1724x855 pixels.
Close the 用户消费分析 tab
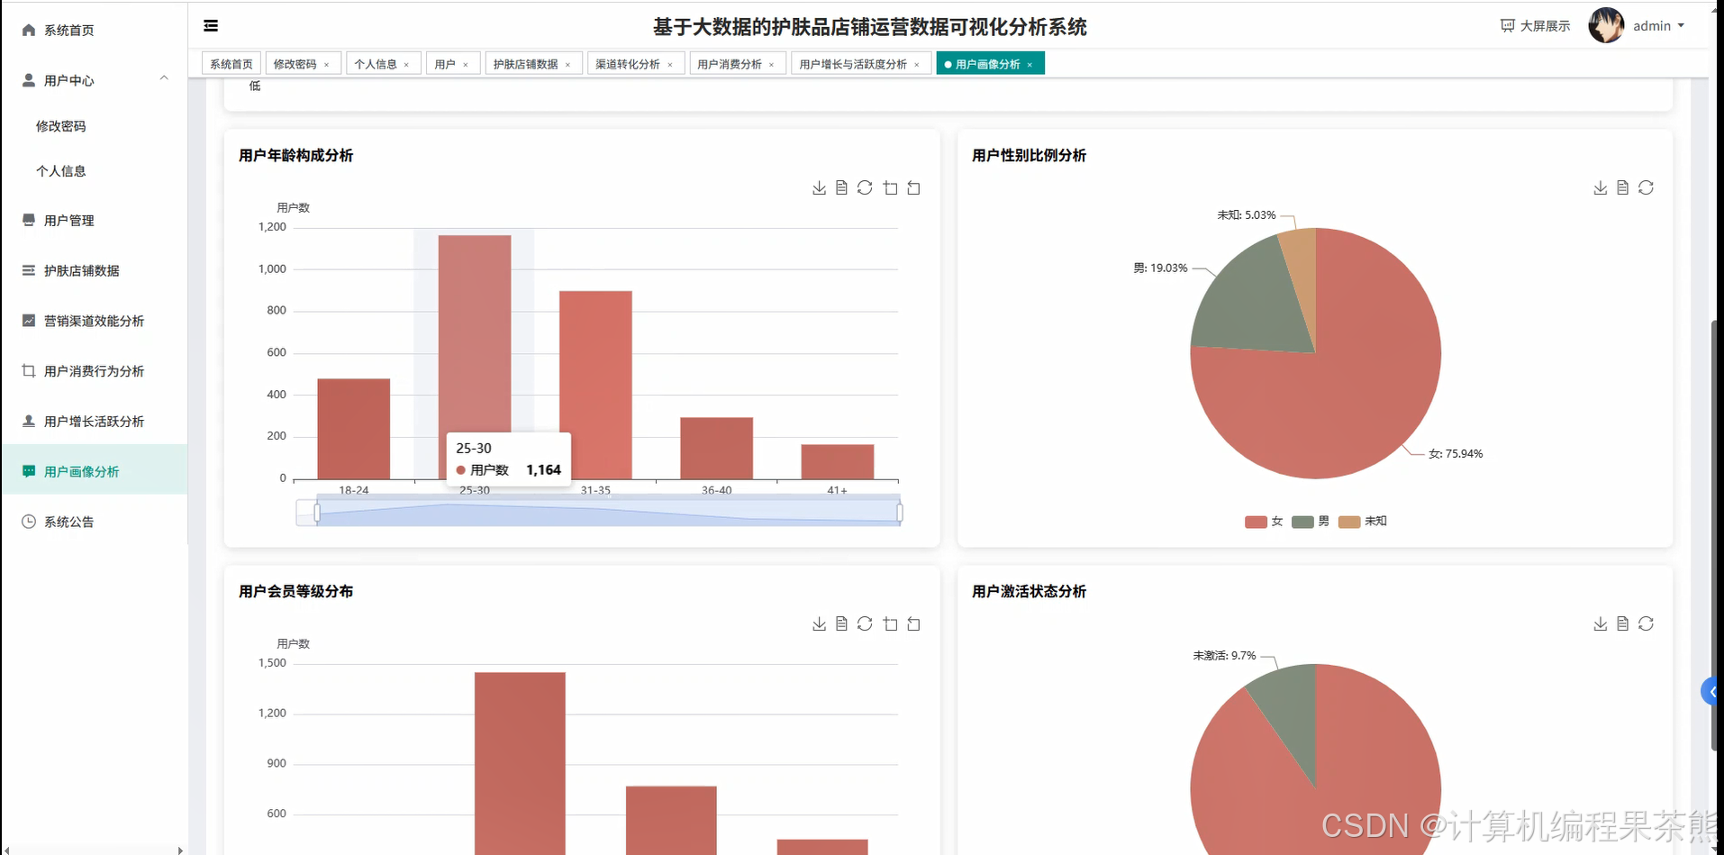[772, 65]
